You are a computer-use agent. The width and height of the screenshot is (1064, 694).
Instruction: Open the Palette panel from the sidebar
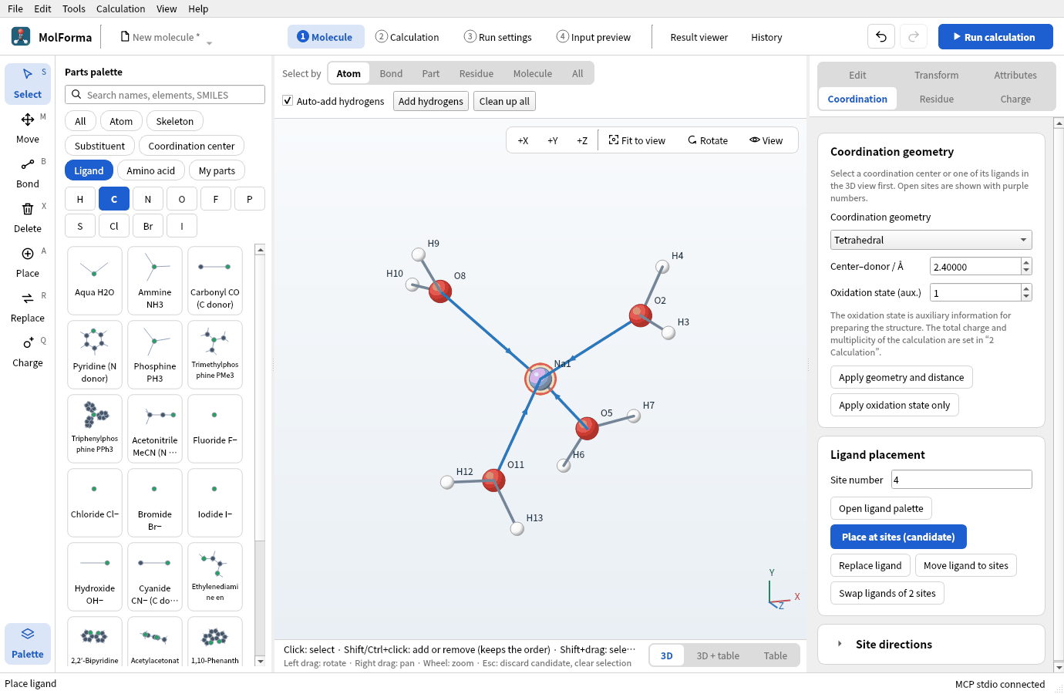(x=28, y=643)
